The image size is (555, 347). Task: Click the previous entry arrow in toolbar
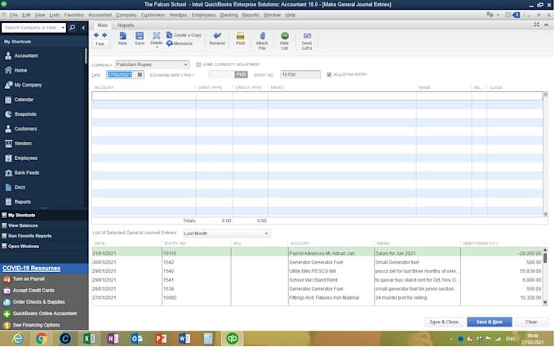coord(96,35)
